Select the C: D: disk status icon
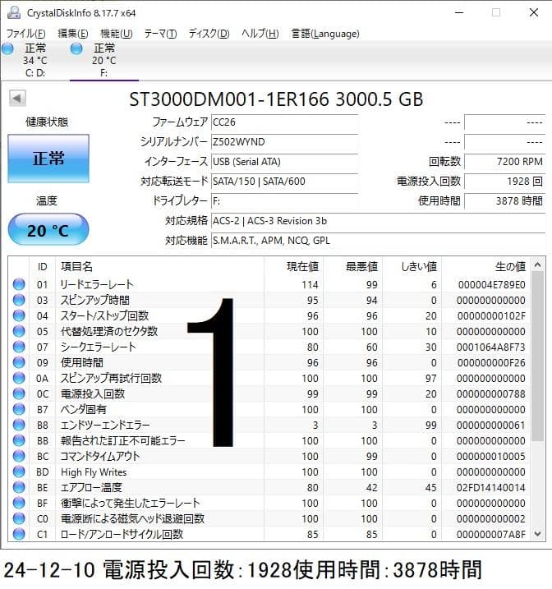 pos(7,48)
